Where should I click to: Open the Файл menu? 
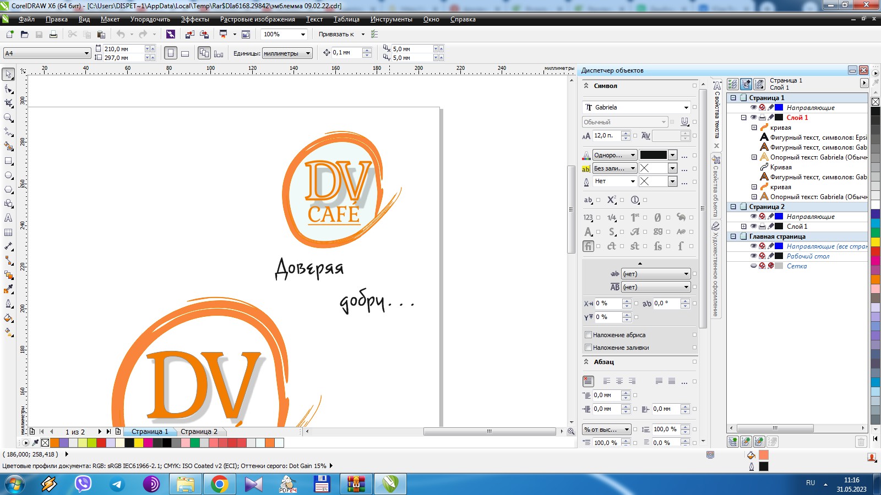pyautogui.click(x=26, y=19)
